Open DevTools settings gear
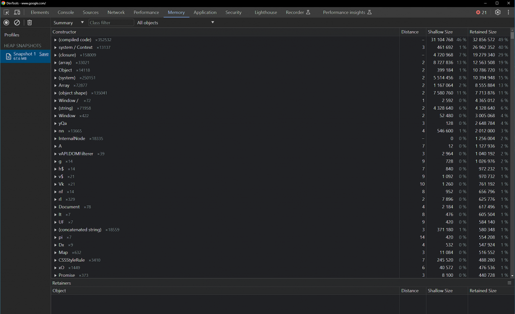515x314 pixels. (497, 12)
